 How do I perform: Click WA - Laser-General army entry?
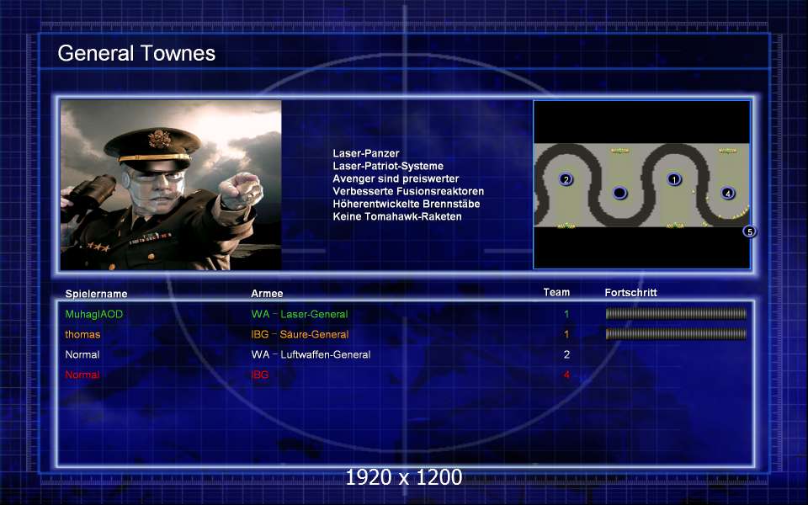(x=300, y=314)
